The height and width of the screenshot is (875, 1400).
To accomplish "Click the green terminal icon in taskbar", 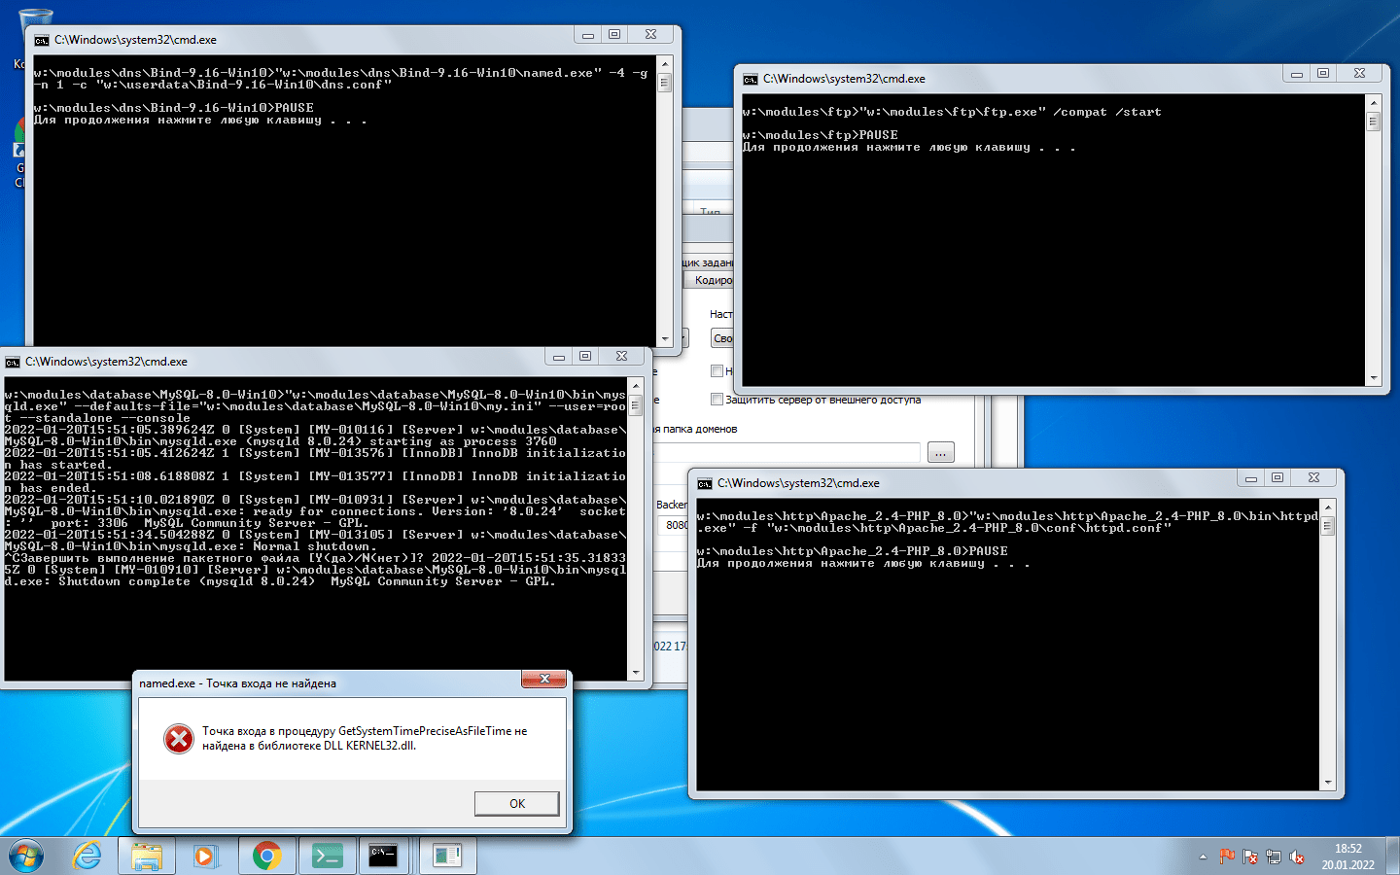I will pyautogui.click(x=327, y=856).
